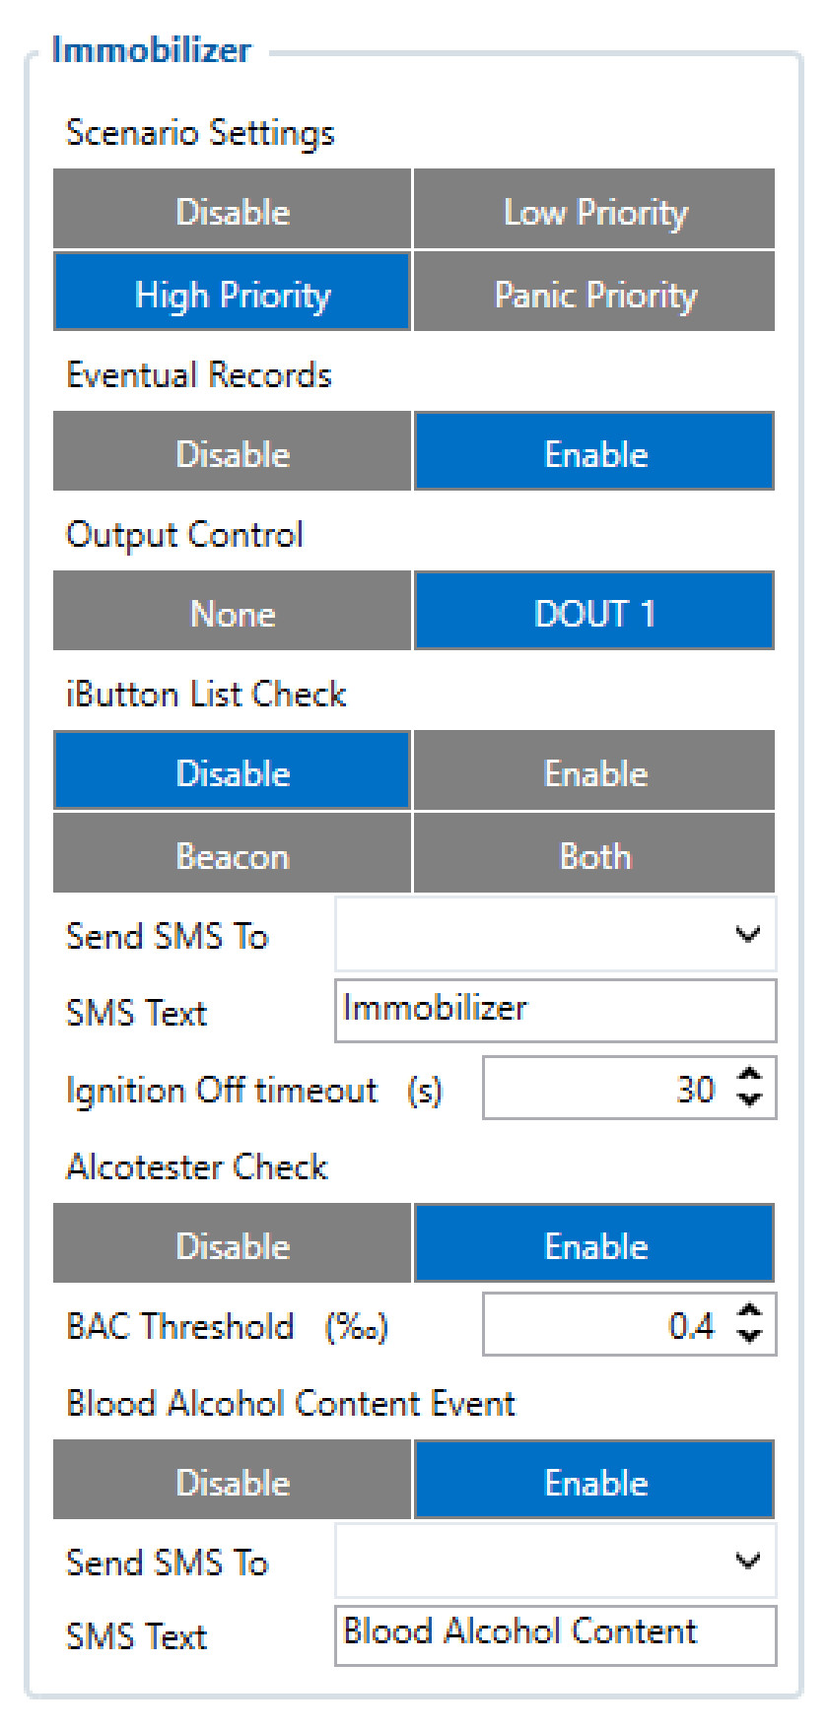Set Scenario Settings to Disable

pos(233,209)
